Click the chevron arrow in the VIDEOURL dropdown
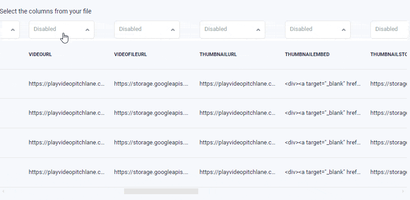This screenshot has height=200, width=410. (x=88, y=30)
